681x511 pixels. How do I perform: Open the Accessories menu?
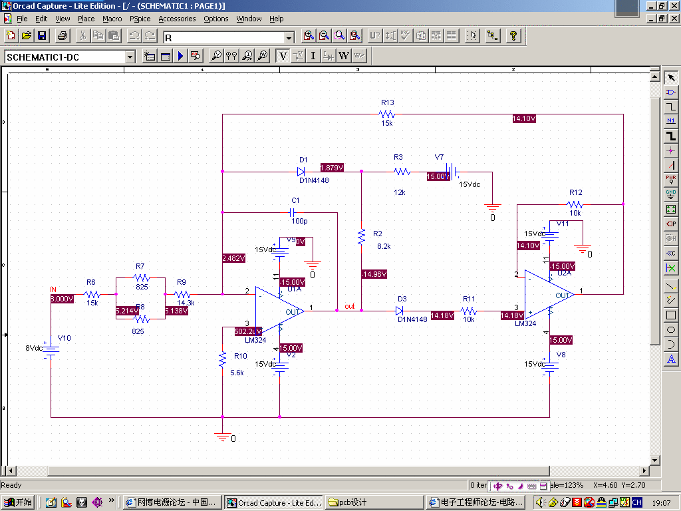(177, 19)
